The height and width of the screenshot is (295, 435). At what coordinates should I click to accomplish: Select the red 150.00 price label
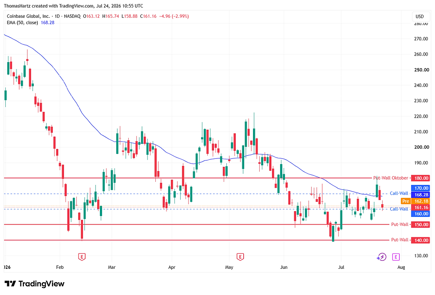tap(421, 224)
